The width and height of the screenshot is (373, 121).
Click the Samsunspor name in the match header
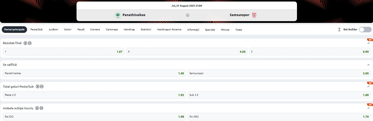[x=239, y=15]
